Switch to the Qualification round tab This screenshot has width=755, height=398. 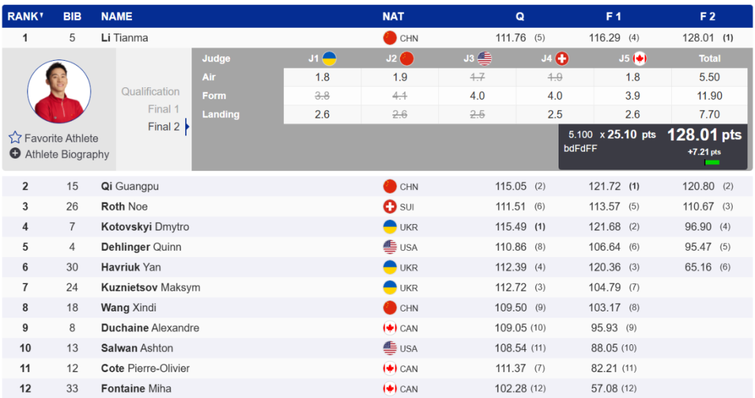coord(150,91)
